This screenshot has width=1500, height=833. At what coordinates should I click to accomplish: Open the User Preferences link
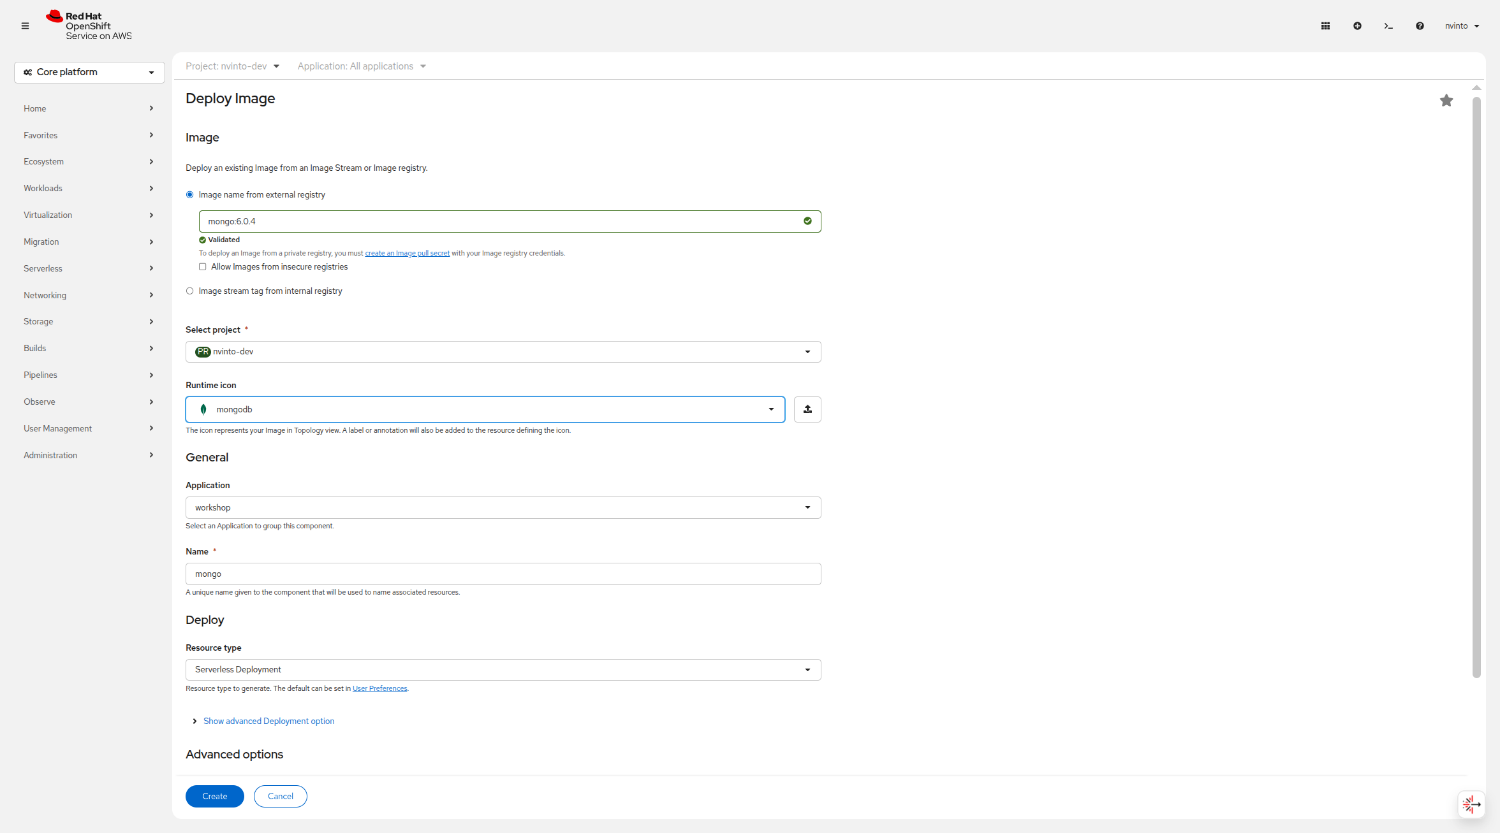(x=380, y=689)
